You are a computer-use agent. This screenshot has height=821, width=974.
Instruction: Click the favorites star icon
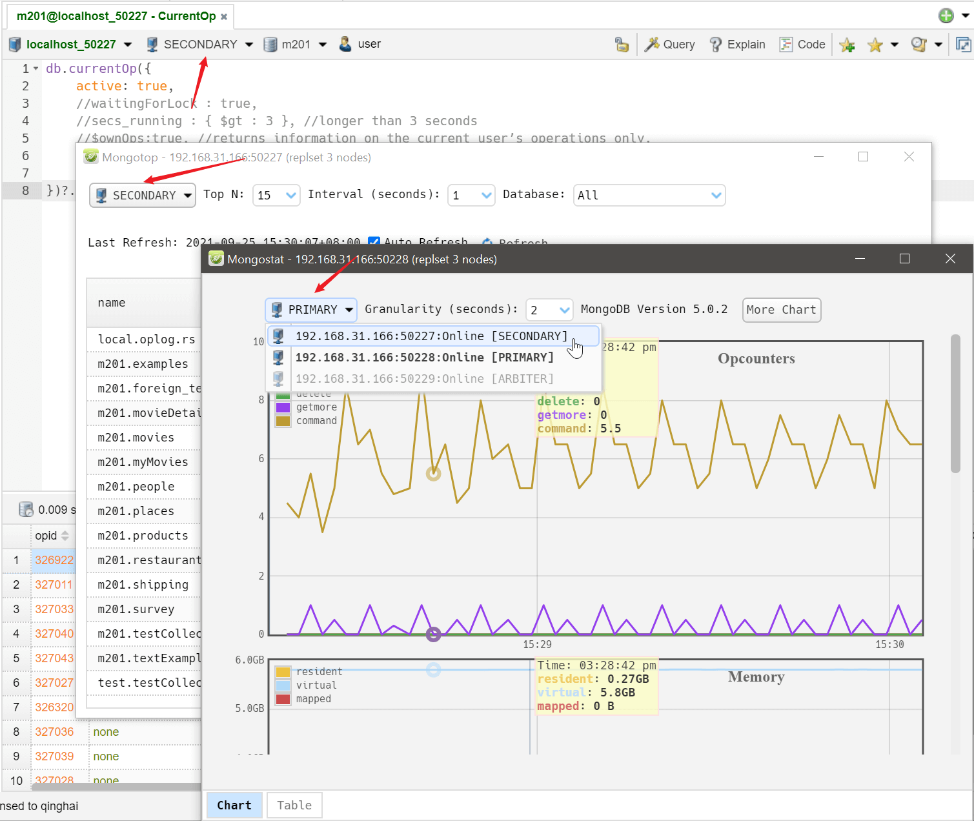[x=875, y=45]
